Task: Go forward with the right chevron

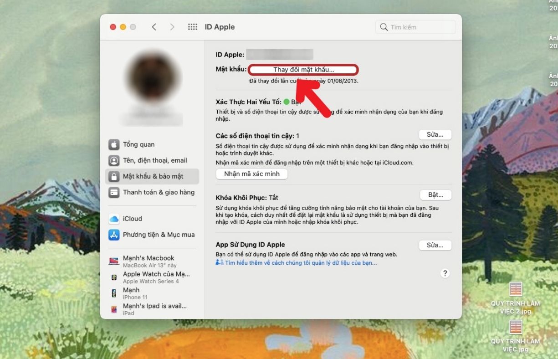Action: 172,27
